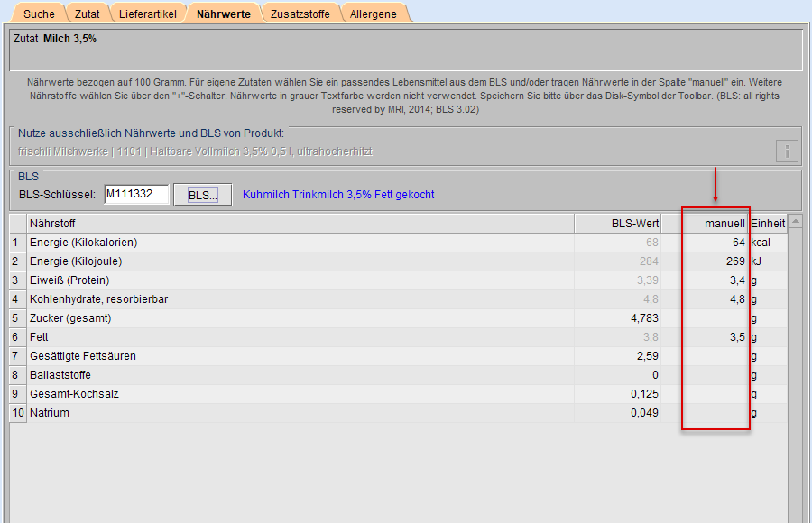Focus the BLS-Schlüssel input field

pyautogui.click(x=137, y=194)
